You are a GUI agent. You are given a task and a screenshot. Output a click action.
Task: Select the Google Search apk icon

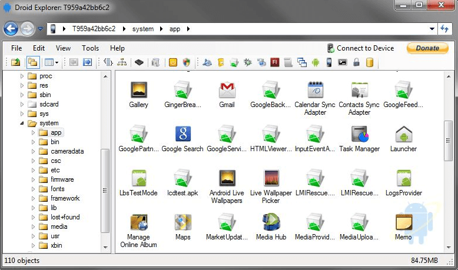(x=182, y=135)
